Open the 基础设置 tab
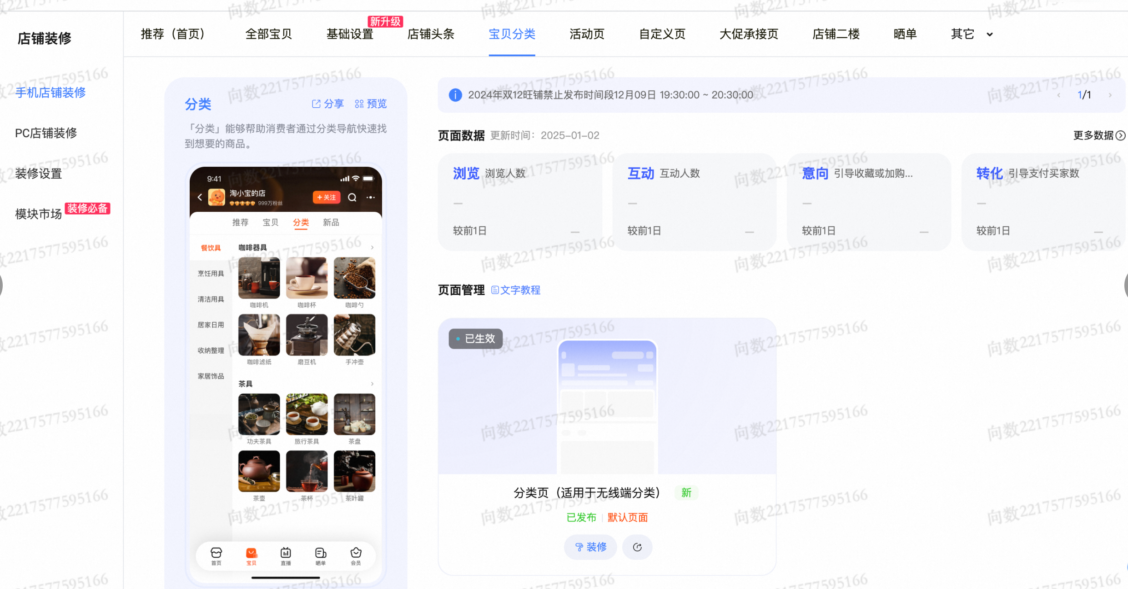 click(350, 34)
